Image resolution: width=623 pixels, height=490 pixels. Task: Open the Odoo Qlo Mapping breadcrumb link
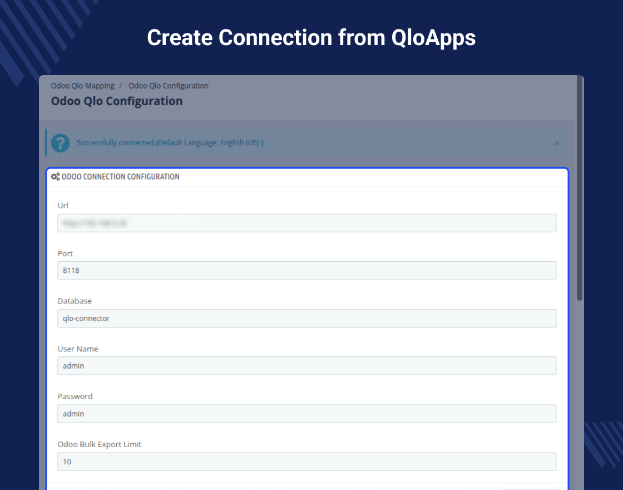click(83, 86)
